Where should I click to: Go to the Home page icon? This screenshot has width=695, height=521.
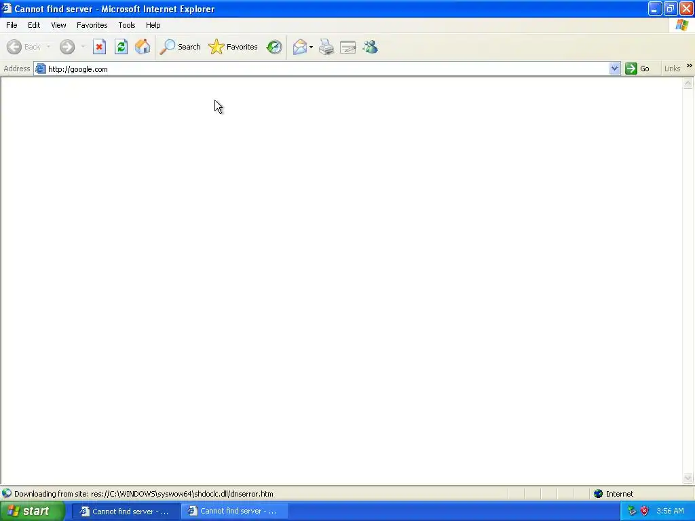[x=143, y=47]
